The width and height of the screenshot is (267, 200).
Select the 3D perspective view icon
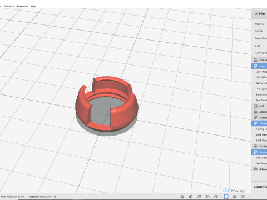[x=182, y=197]
